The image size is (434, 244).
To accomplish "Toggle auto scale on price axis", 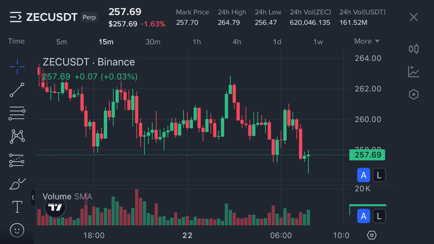I will click(363, 175).
